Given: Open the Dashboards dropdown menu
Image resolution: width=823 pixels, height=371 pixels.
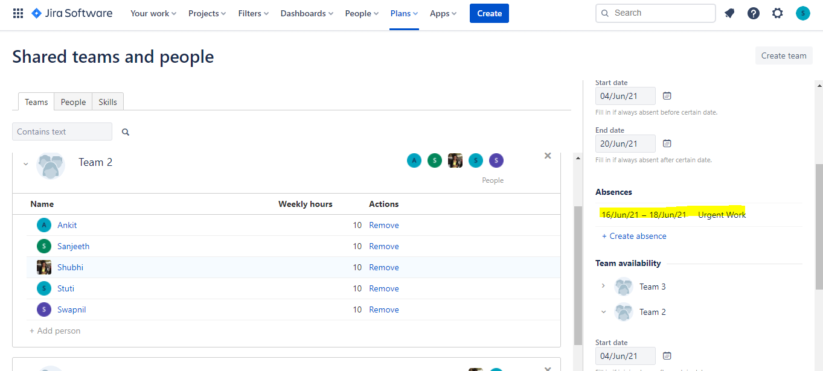Looking at the screenshot, I should click(x=307, y=13).
